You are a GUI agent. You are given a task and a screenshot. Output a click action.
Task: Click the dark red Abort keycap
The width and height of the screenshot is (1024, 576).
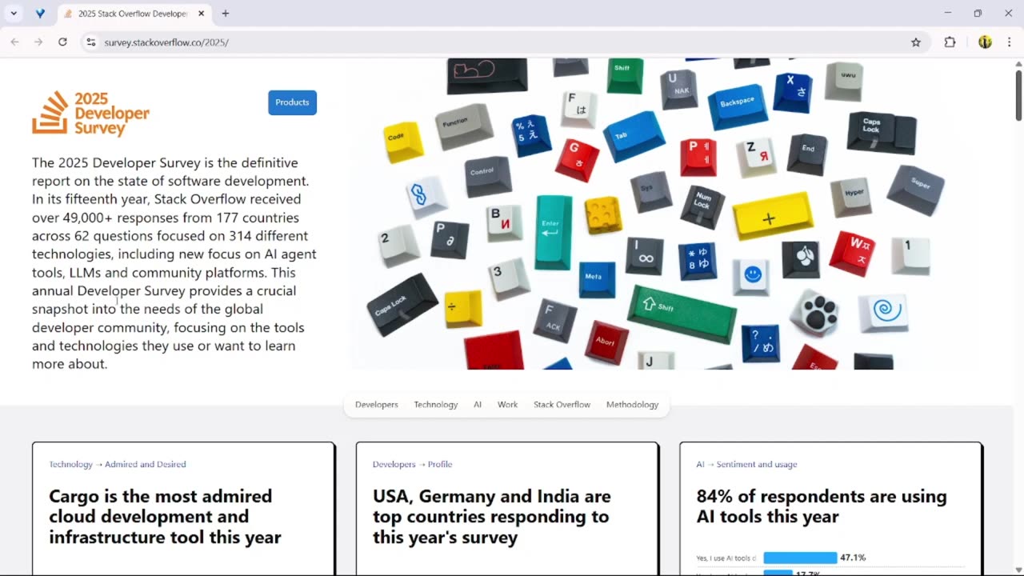[606, 342]
